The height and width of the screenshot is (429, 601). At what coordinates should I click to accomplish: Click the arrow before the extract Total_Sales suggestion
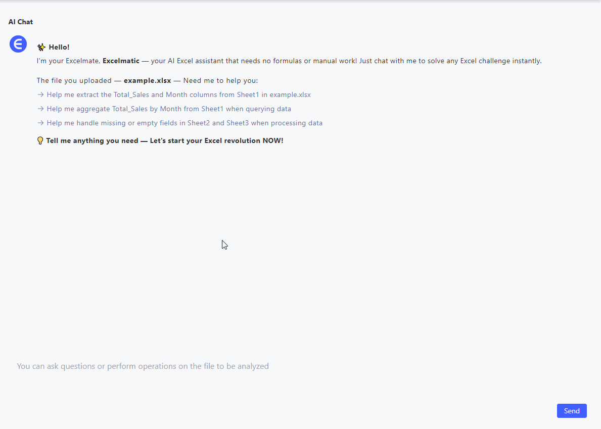(40, 94)
